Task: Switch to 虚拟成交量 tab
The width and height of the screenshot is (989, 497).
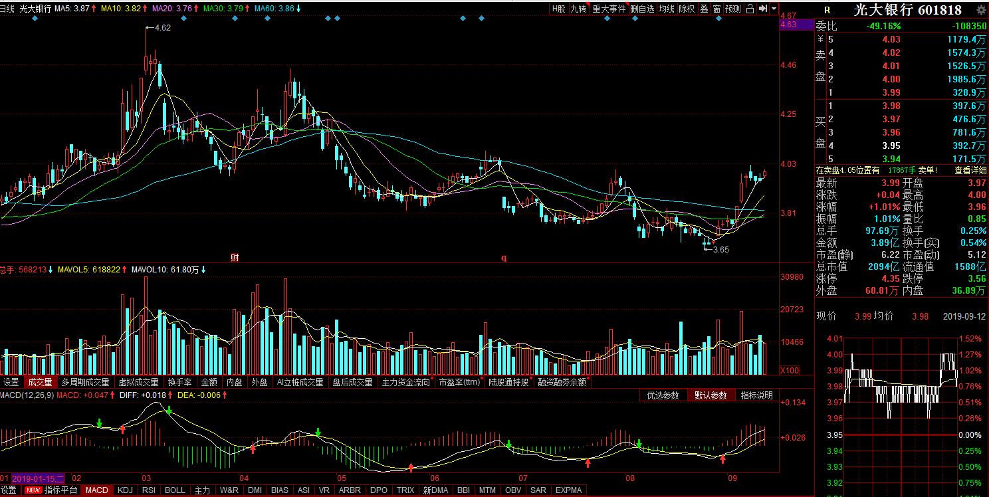Action: point(139,382)
